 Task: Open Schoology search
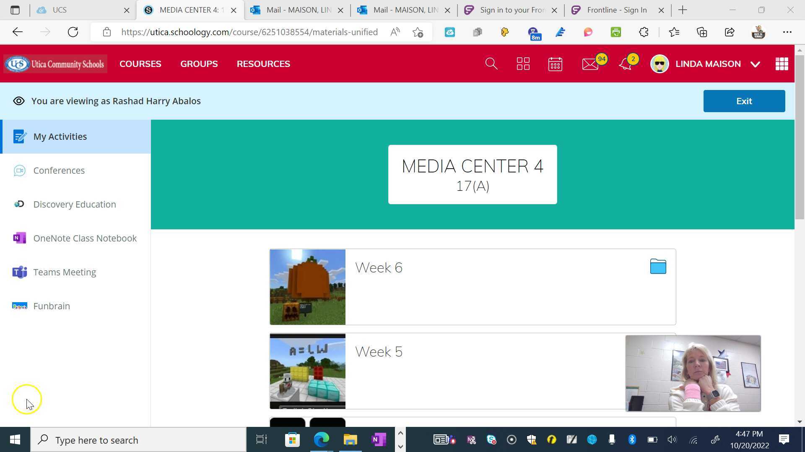(491, 64)
